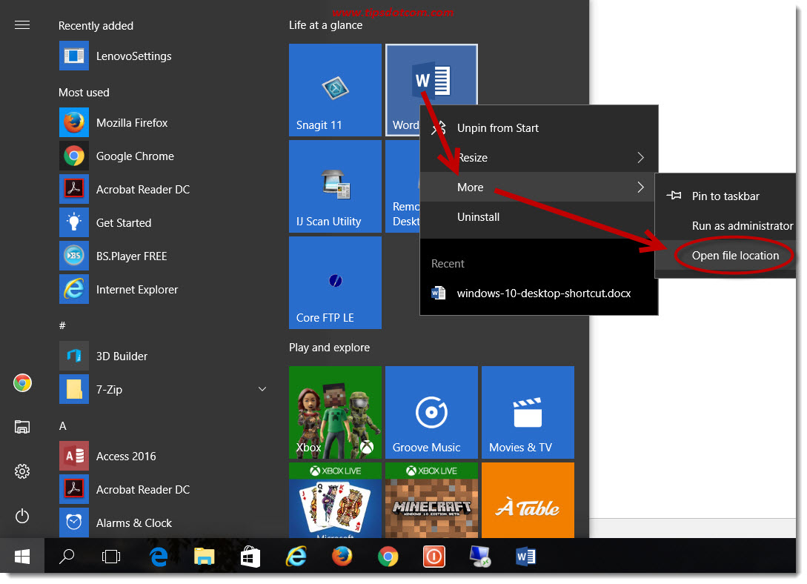Open the Minecraft tile
Viewport: 807px width, 584px height.
click(431, 500)
